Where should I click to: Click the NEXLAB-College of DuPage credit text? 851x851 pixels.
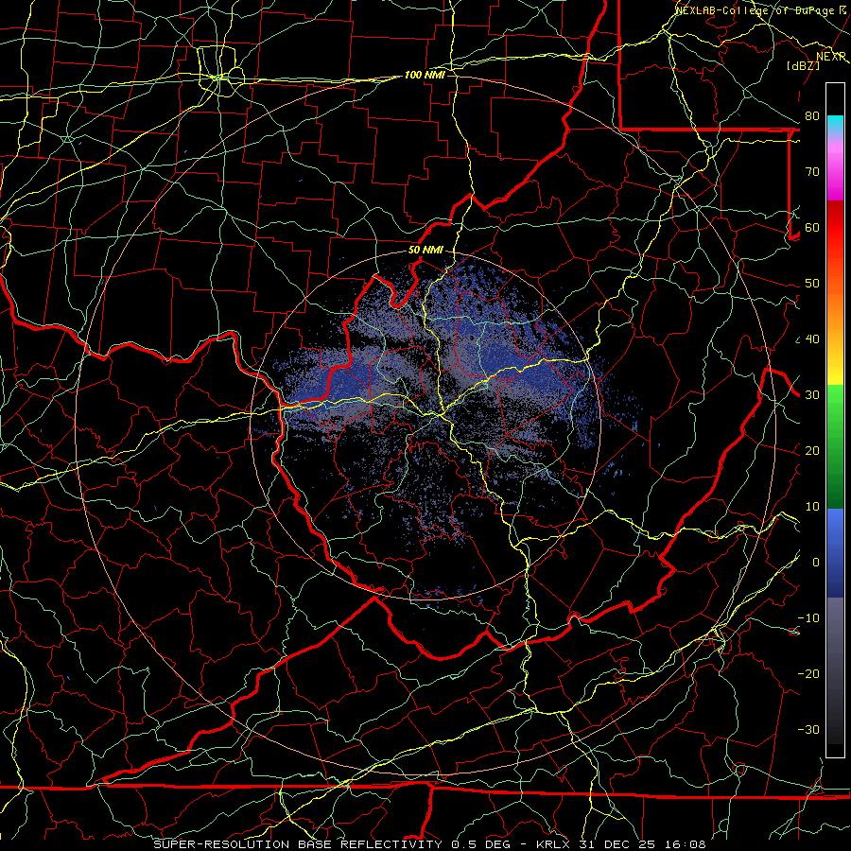pyautogui.click(x=760, y=9)
